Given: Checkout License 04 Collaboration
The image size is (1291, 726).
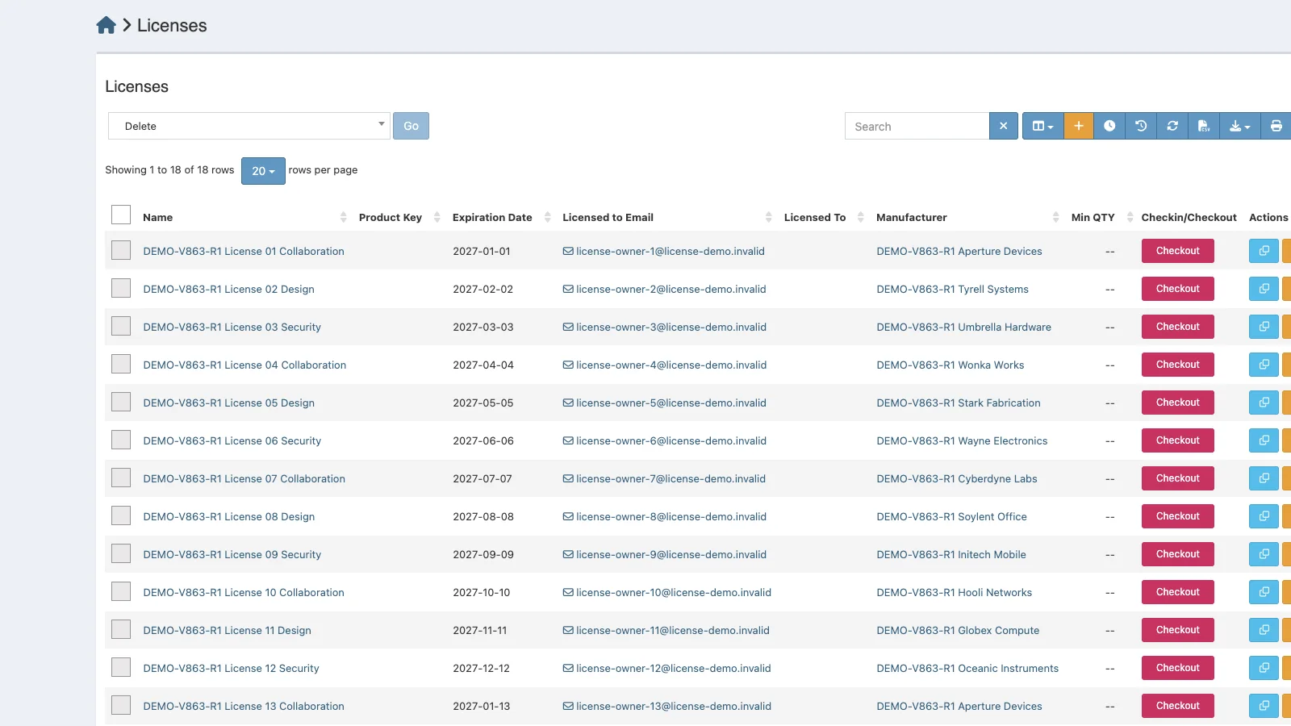Looking at the screenshot, I should [1177, 365].
